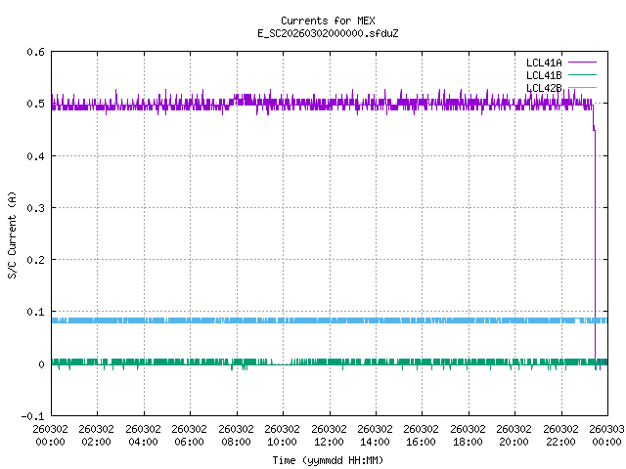Screen dimensions: 626x469
Task: Click the E_SC20260302000000.sfduZ filename subtitle
Action: tap(328, 33)
